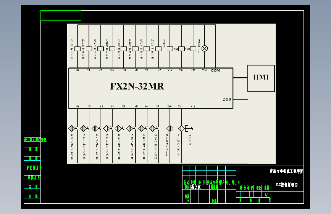
Task: Click the coil rectangle above terminal Y7
Action: pyautogui.click(x=158, y=49)
